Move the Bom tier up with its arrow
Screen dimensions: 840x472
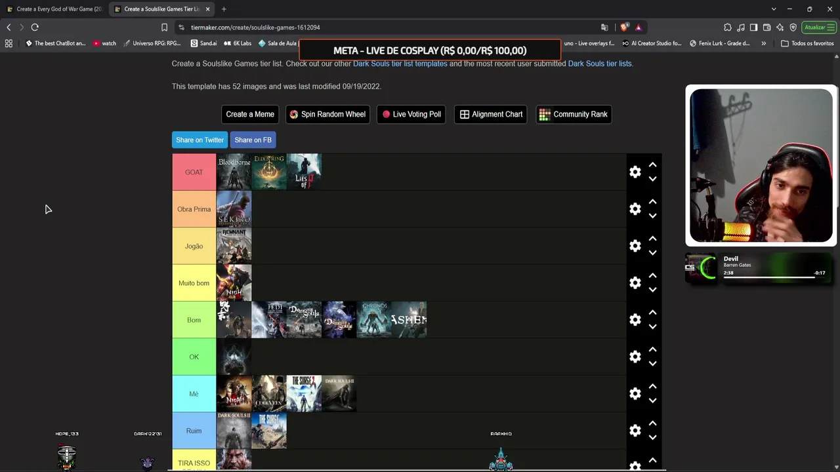tap(652, 313)
